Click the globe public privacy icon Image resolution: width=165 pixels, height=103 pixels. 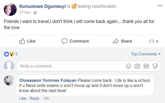coord(35,13)
